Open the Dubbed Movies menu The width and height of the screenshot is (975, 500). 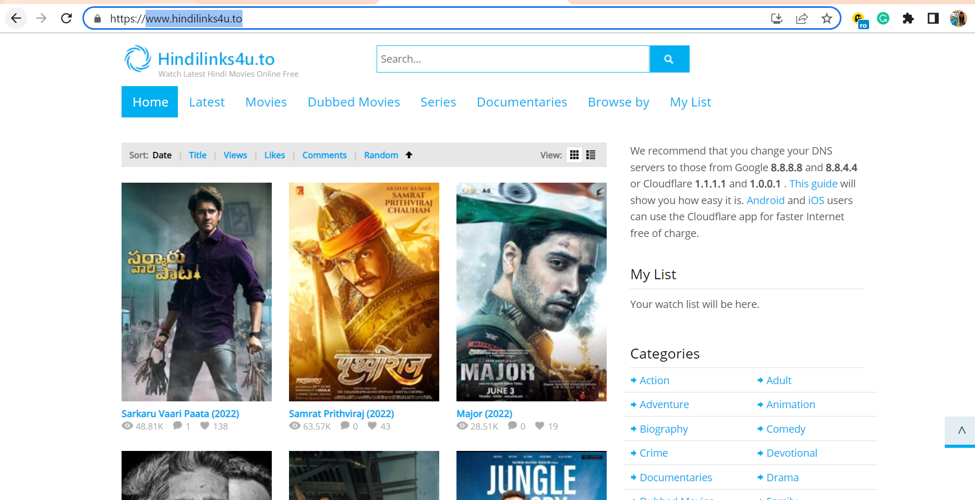pos(354,102)
